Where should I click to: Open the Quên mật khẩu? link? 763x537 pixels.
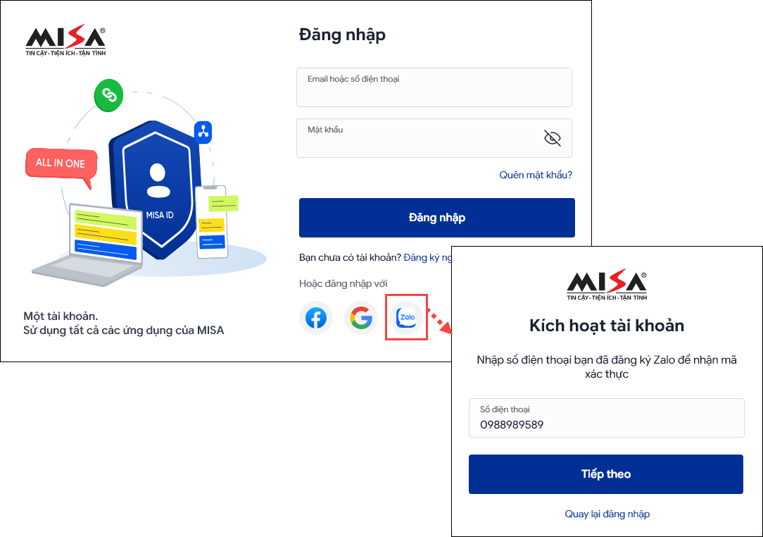[x=536, y=175]
